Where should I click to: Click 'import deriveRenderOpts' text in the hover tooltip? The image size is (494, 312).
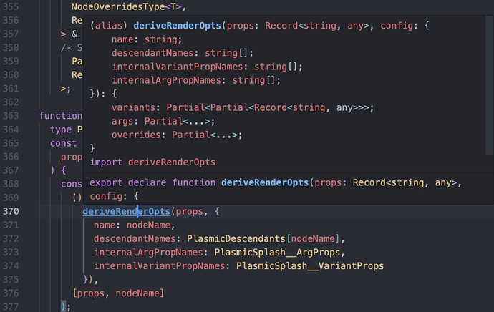tap(152, 162)
